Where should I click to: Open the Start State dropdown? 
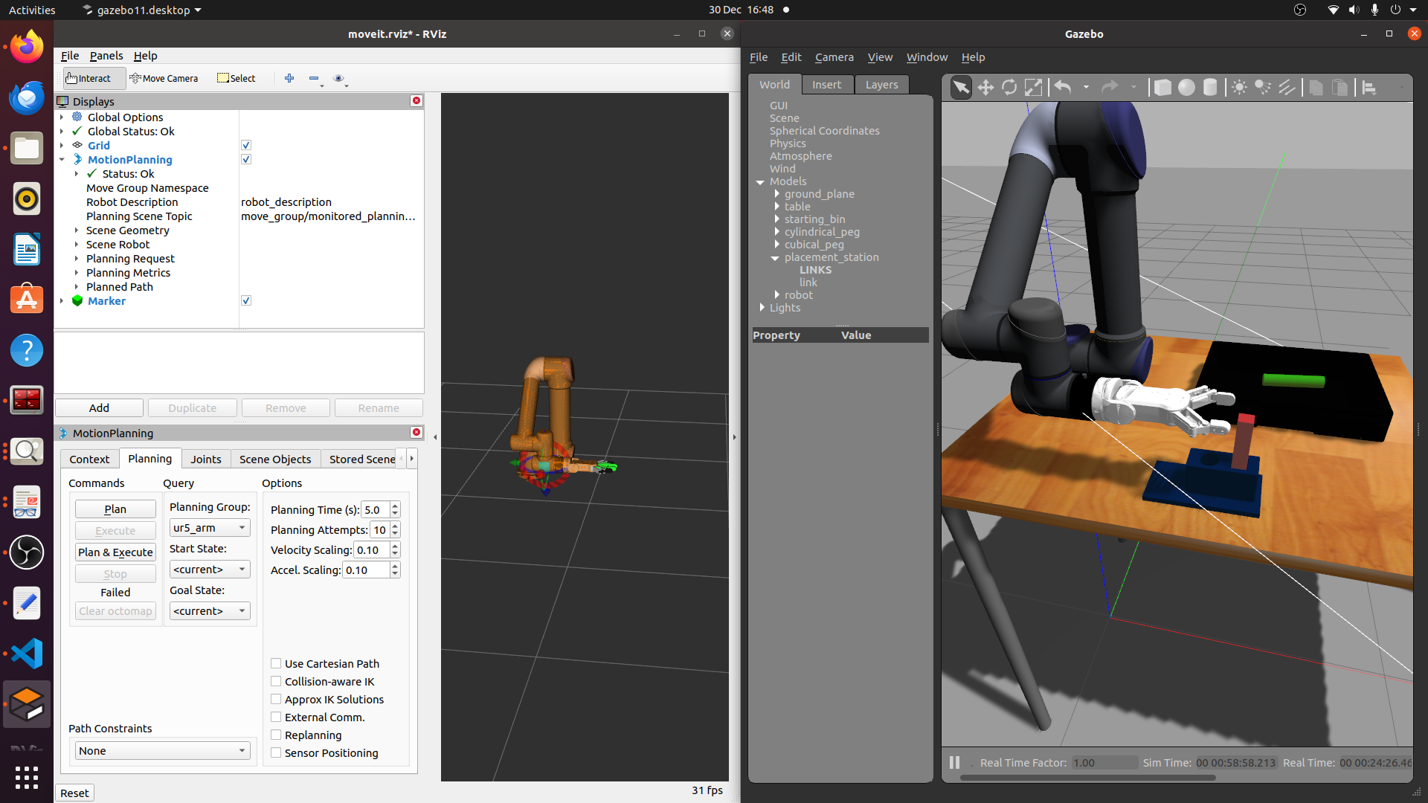[210, 570]
